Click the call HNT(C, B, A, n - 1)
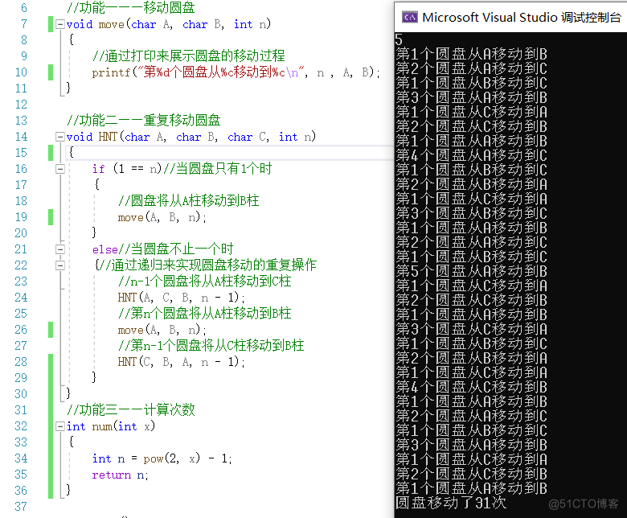627x518 pixels. [181, 362]
